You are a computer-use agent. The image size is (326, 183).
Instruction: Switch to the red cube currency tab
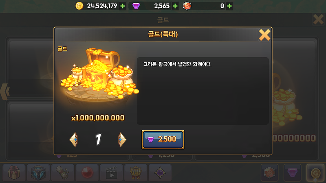269,172
